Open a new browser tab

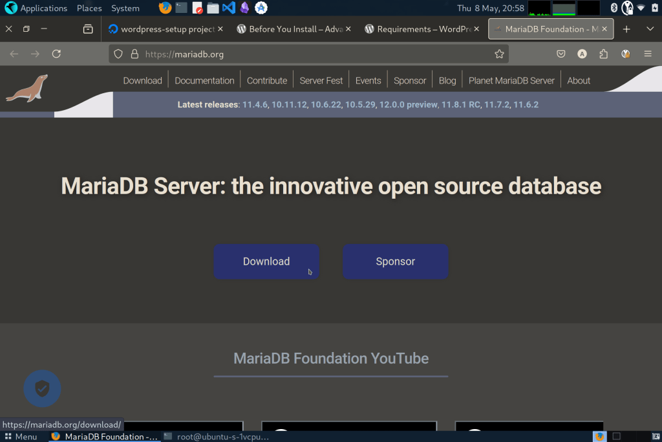click(626, 29)
